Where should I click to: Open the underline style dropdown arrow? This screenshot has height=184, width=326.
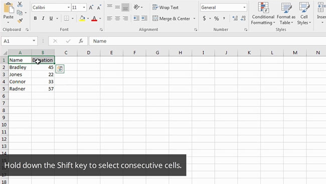click(x=57, y=18)
